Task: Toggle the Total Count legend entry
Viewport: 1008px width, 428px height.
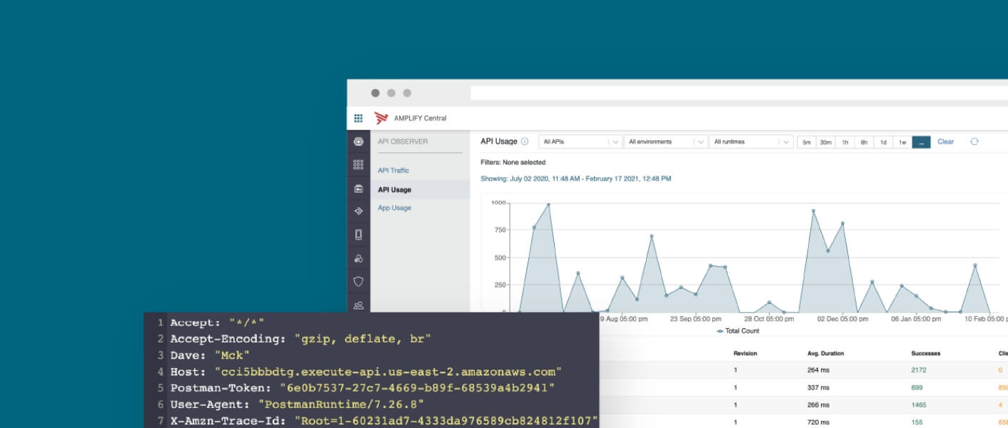Action: 738,331
